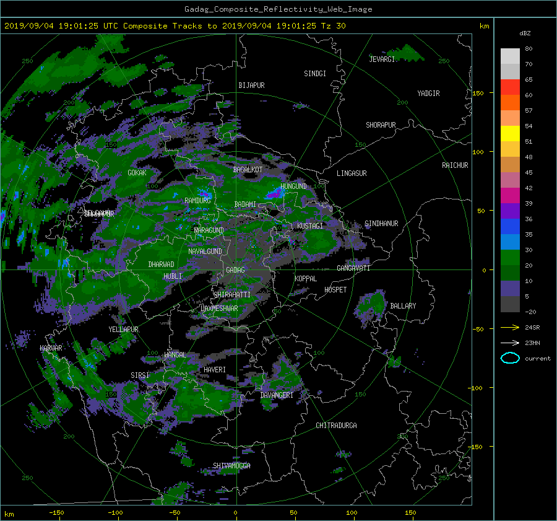Viewport: 557px width, 521px height.
Task: Click the yellow 51 dBZ color swatch
Action: click(510, 134)
